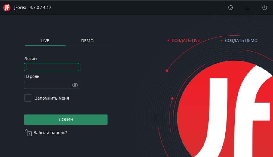The image size is (273, 157).
Task: Focus the Логин input field
Action: [52, 67]
